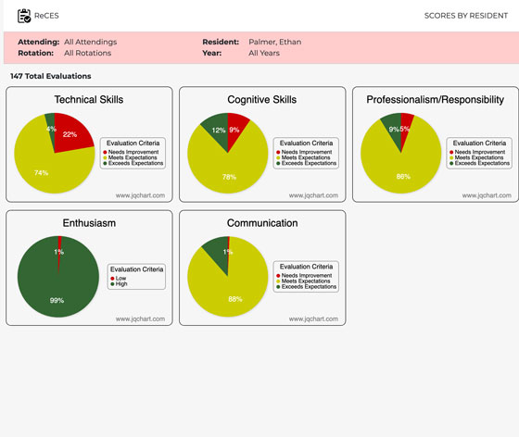
Task: Click Needs Improvement legend entry in Professionalism chart
Action: [477, 152]
